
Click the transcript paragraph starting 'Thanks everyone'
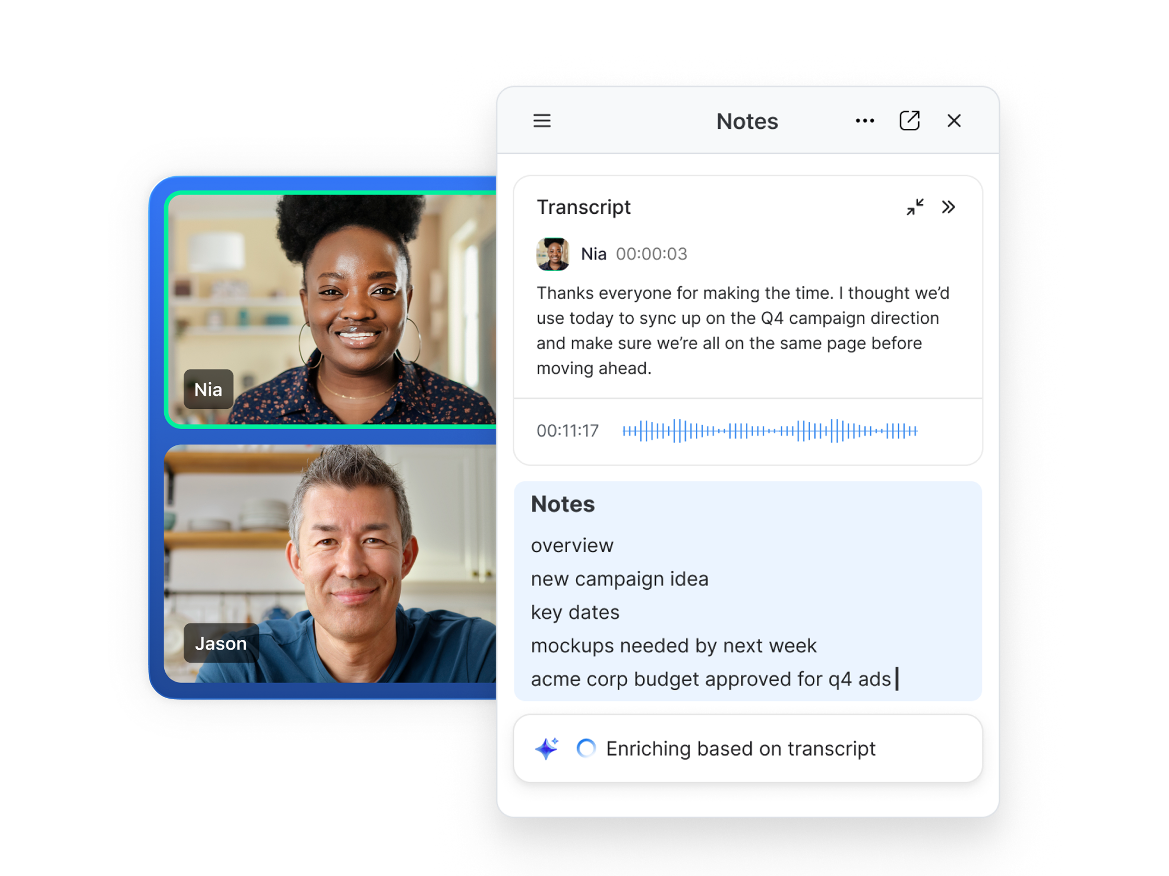point(743,330)
